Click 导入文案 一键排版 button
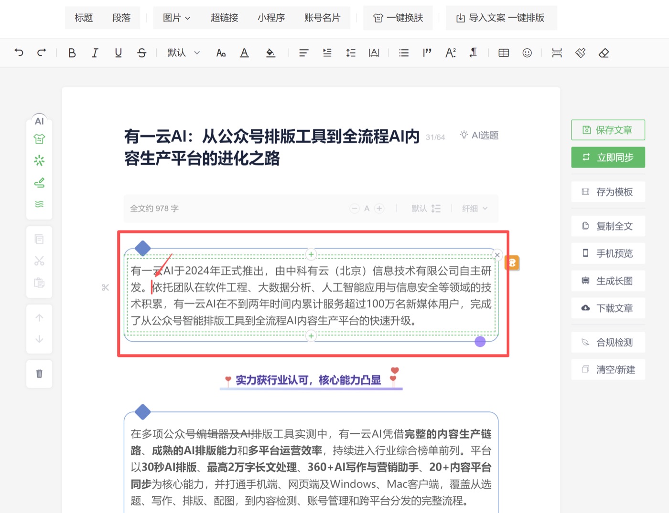Screen dimensions: 669x513 [x=501, y=18]
